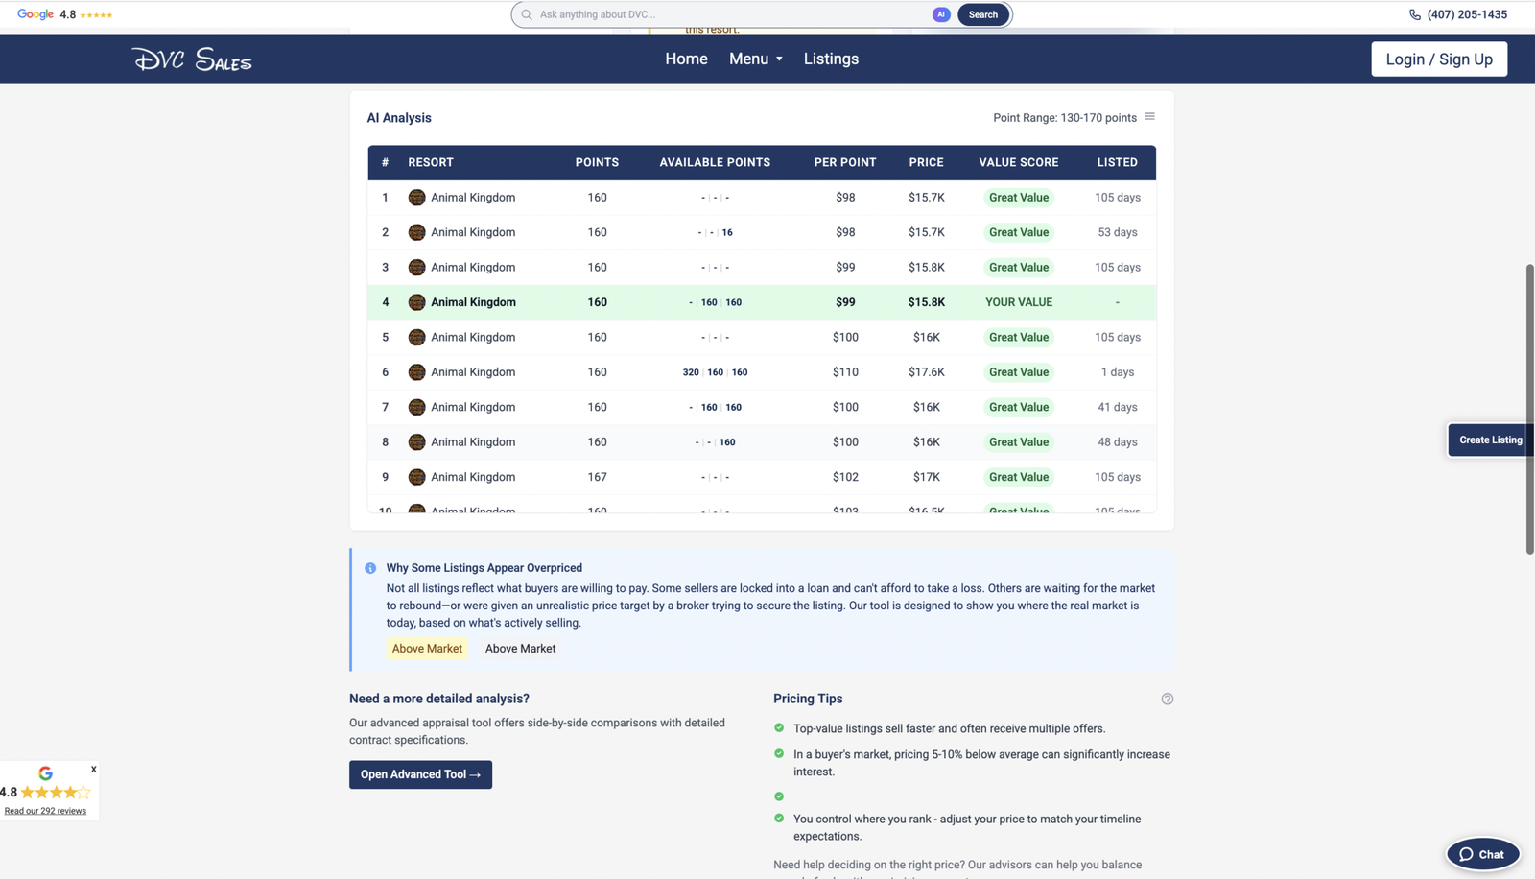The image size is (1535, 879).
Task: Click YOUR VALUE in row 4
Action: tap(1019, 302)
